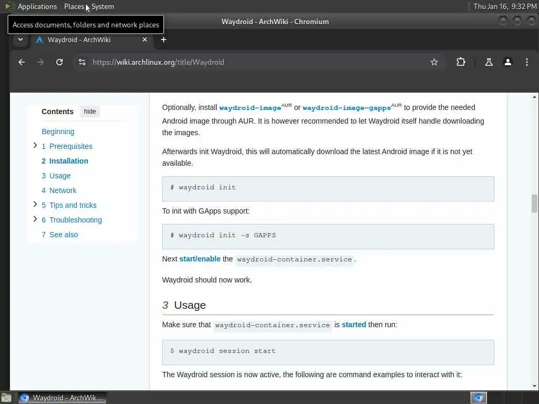Viewport: 539px width, 404px height.
Task: Open the System menu
Action: coord(103,6)
